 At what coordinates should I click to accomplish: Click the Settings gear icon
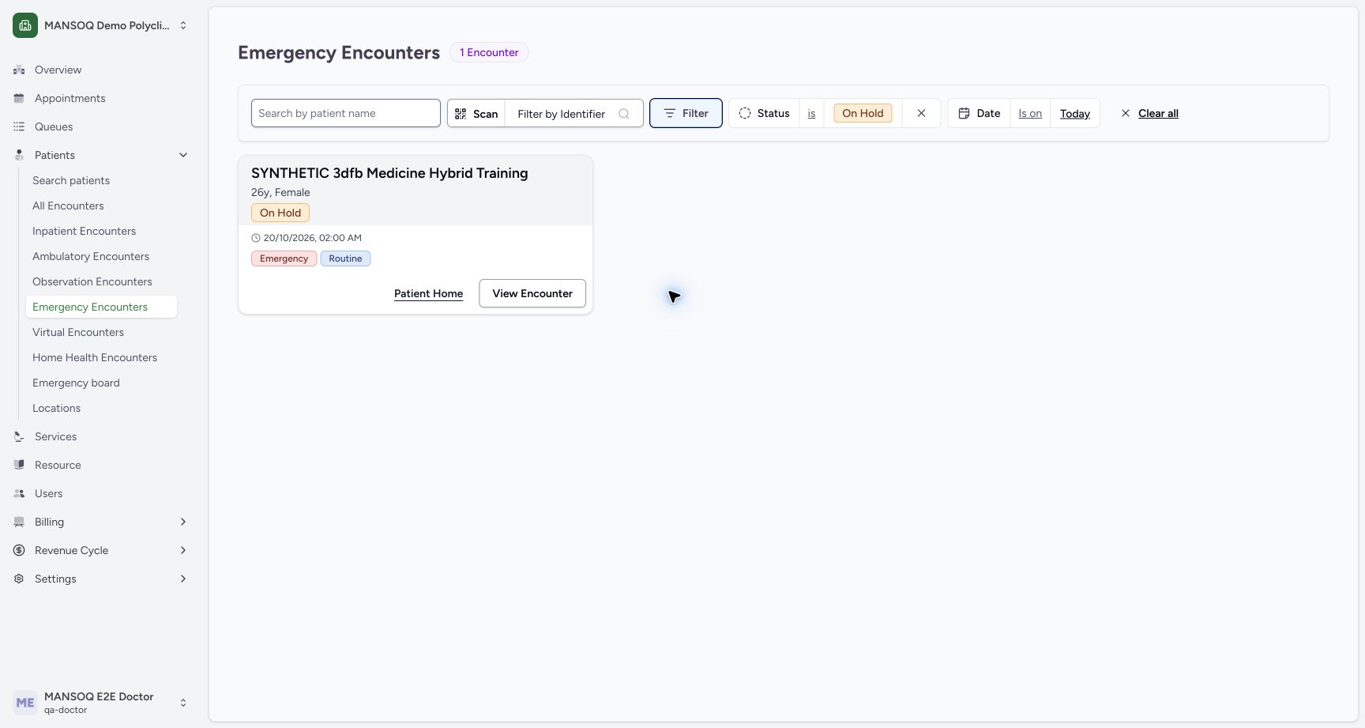click(x=19, y=579)
